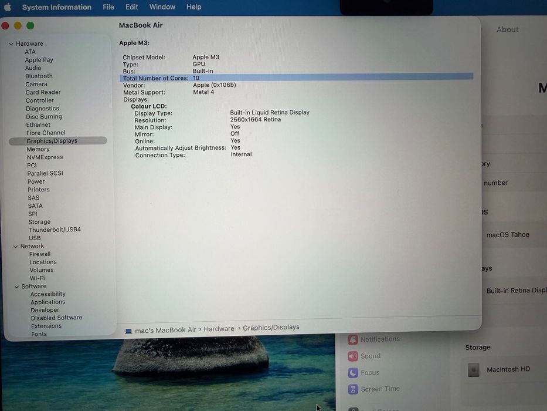Screen dimensions: 547x411
Task: Click Graphics/Displays in the path bar
Action: (271, 328)
